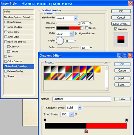Uncheck Align with Layer

tap(77, 33)
